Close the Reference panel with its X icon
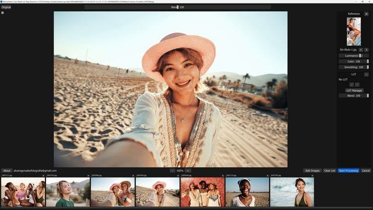The image size is (373, 210). [x=367, y=14]
